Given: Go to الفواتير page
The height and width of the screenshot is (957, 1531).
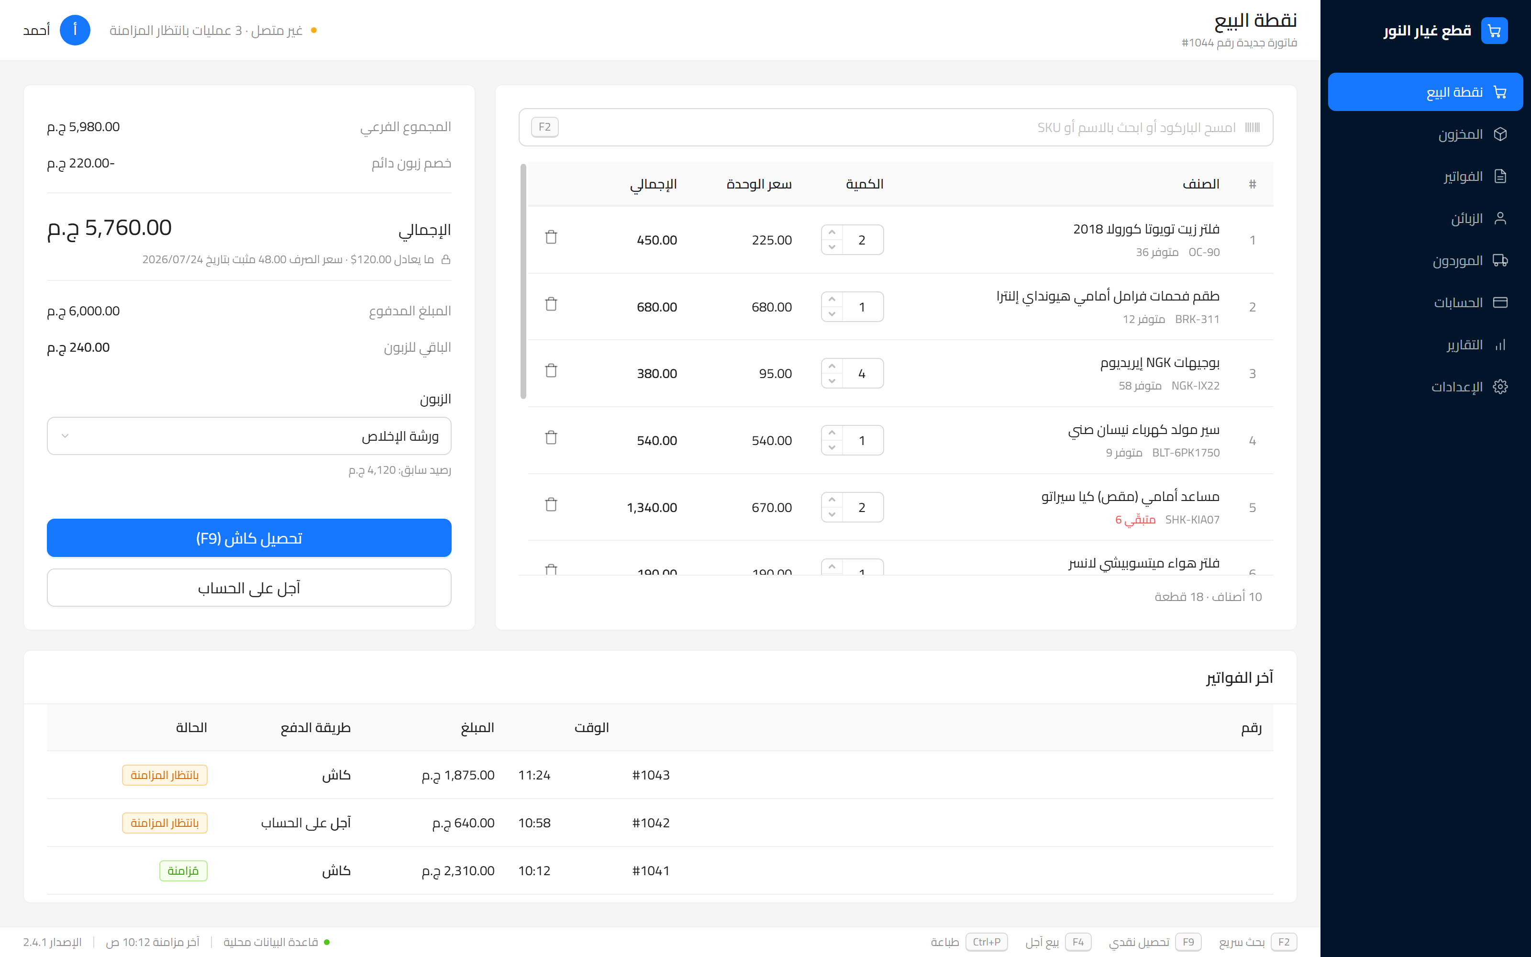Looking at the screenshot, I should pos(1425,176).
